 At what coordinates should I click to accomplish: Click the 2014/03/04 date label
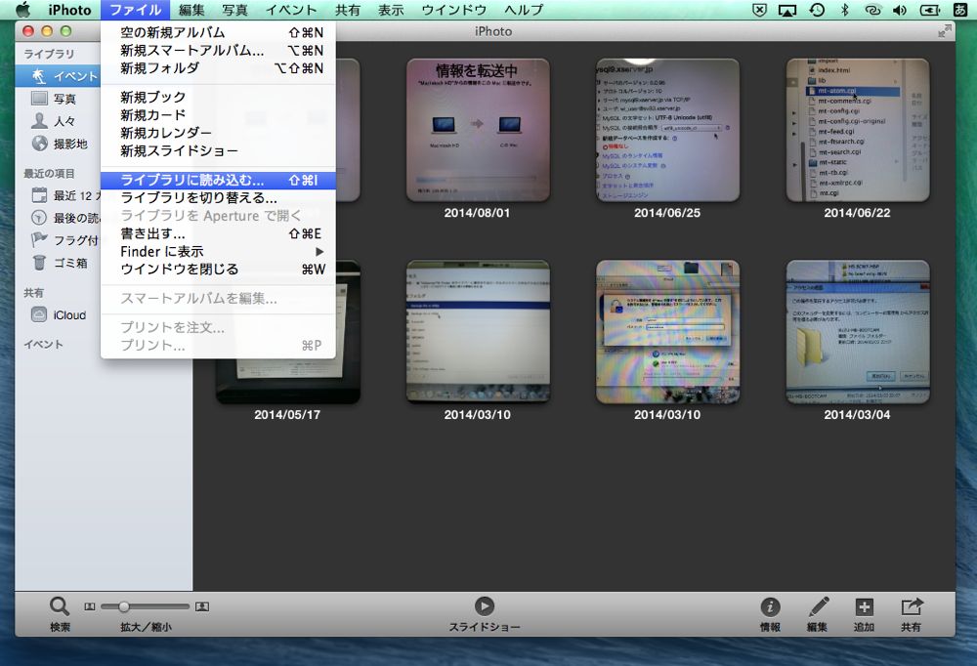coord(858,415)
